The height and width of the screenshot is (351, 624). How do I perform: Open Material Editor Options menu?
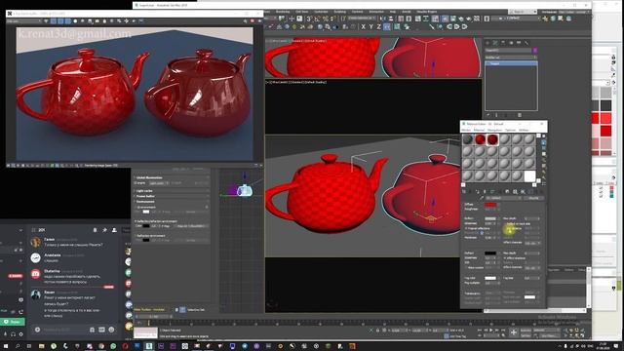pyautogui.click(x=510, y=130)
